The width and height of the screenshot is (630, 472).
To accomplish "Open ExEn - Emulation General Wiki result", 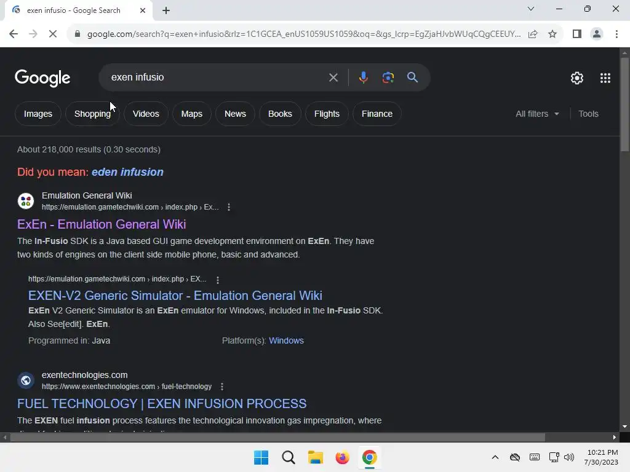I will click(x=102, y=224).
